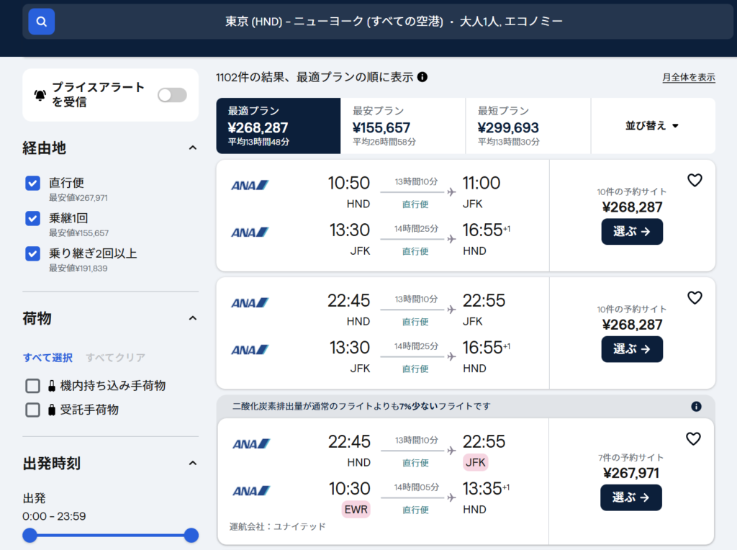Click the ANA logo of the 10:50 flight
The image size is (737, 550).
[x=250, y=185]
